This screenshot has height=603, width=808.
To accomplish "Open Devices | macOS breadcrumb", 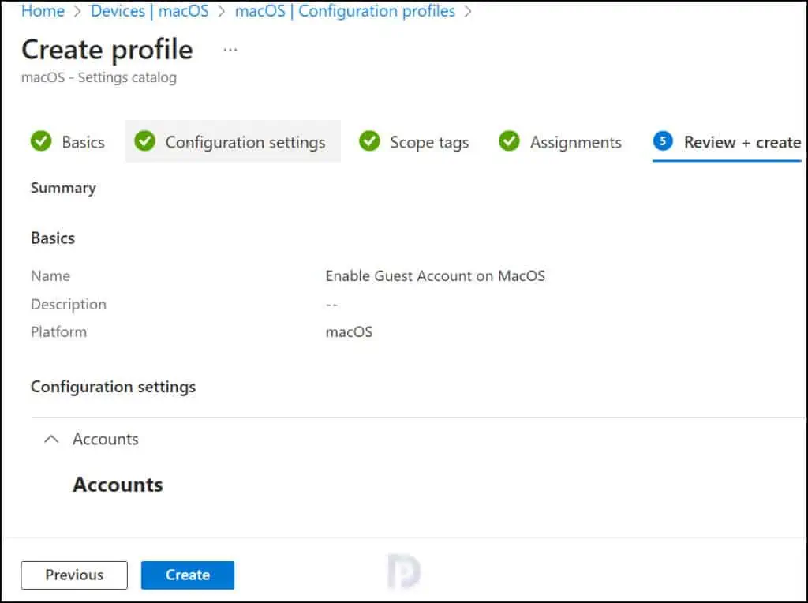I will click(x=149, y=11).
